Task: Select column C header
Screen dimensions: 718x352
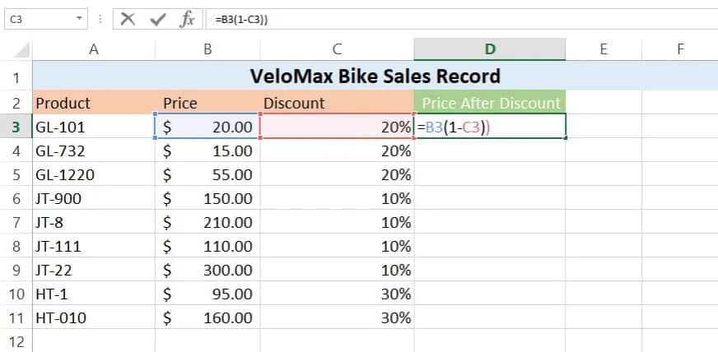Action: [337, 49]
